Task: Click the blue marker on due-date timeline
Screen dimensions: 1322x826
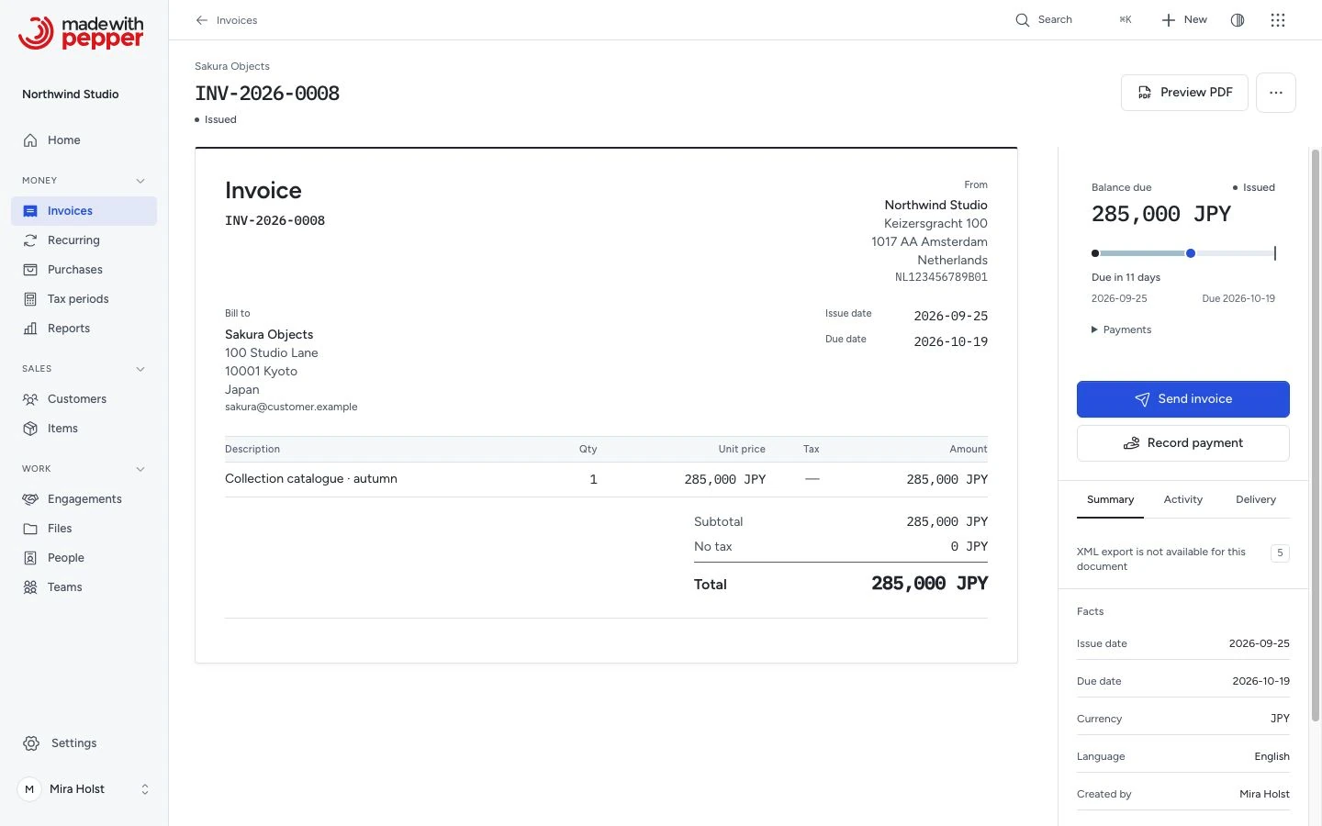Action: pyautogui.click(x=1191, y=253)
